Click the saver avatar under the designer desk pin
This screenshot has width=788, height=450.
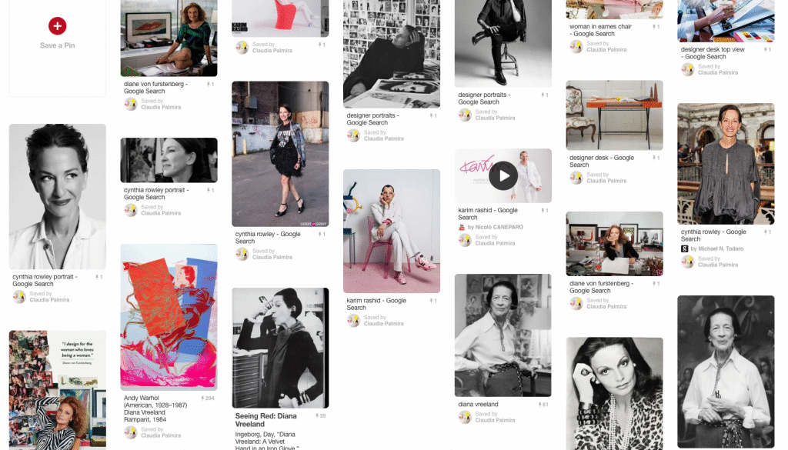point(576,178)
